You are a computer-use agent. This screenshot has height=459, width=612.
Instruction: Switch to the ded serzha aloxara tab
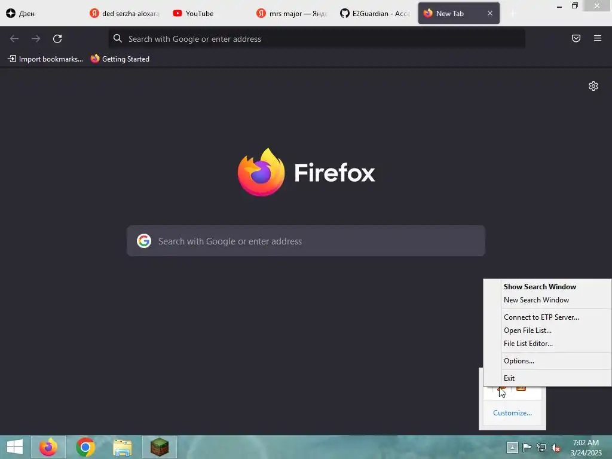point(124,13)
